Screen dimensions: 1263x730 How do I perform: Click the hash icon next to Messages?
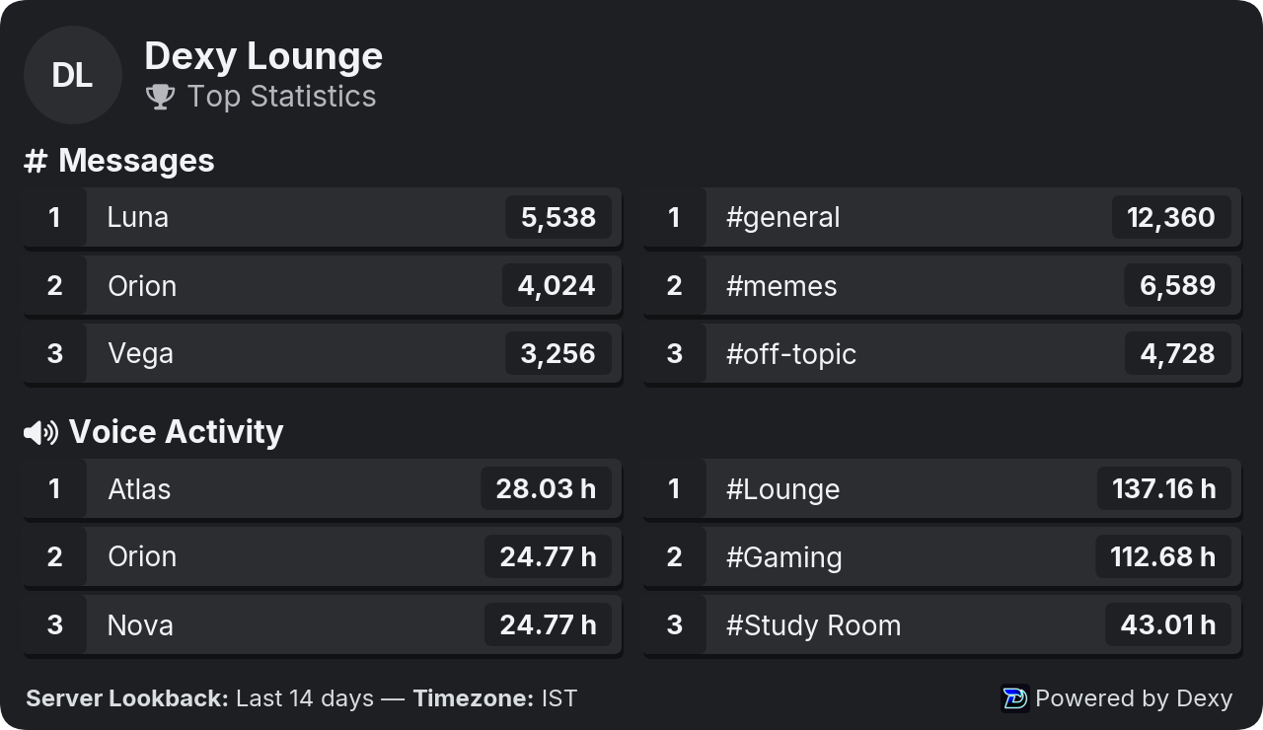coord(36,161)
